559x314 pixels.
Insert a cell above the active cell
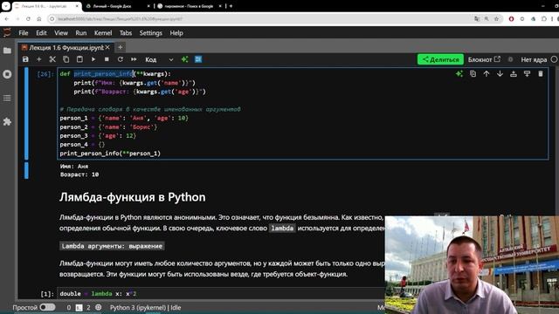514,73
